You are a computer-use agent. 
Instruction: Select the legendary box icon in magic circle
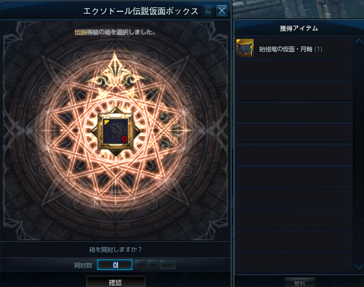pyautogui.click(x=116, y=131)
